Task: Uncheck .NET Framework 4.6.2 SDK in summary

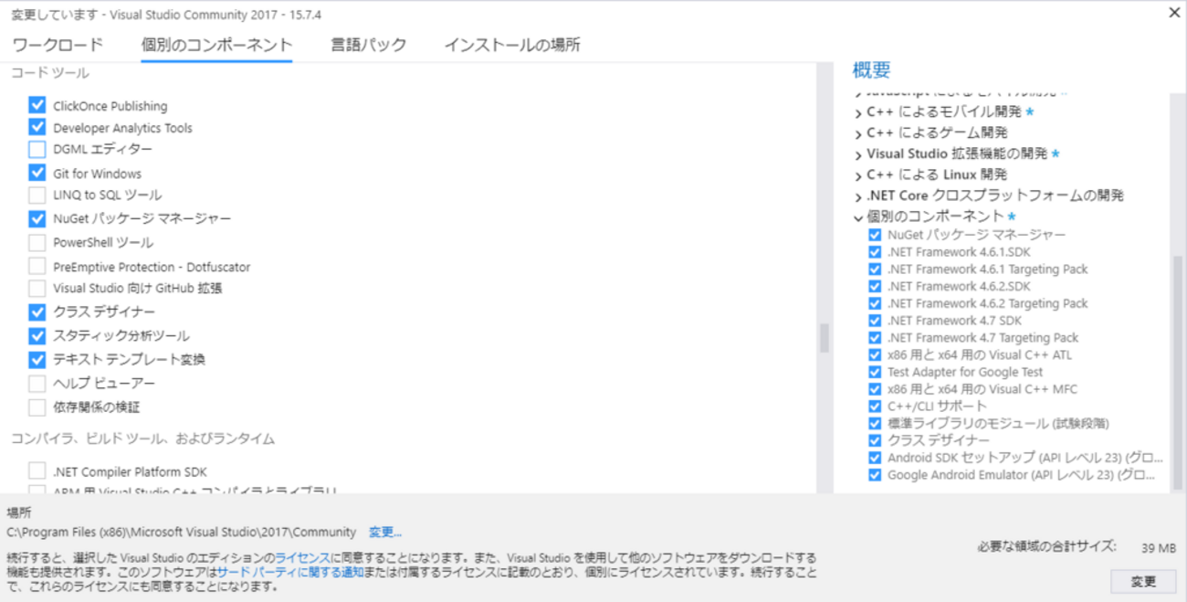Action: pyautogui.click(x=875, y=286)
